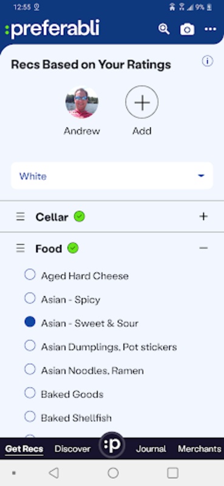
Task: Select Aged Hard Cheese radio option
Action: (30, 275)
